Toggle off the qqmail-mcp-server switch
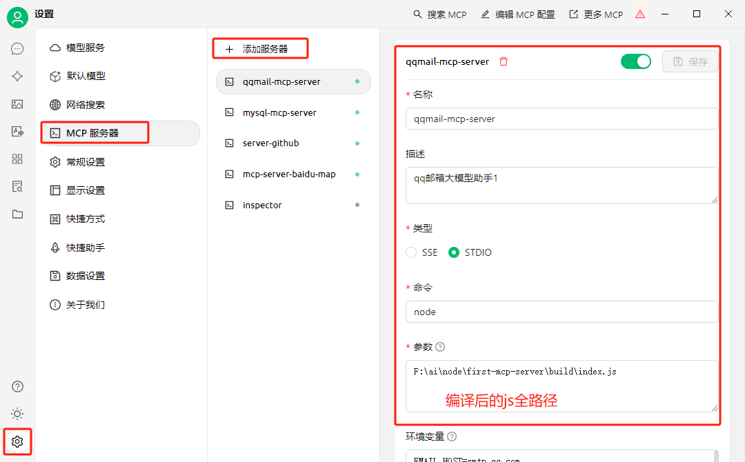This screenshot has height=462, width=745. (636, 62)
